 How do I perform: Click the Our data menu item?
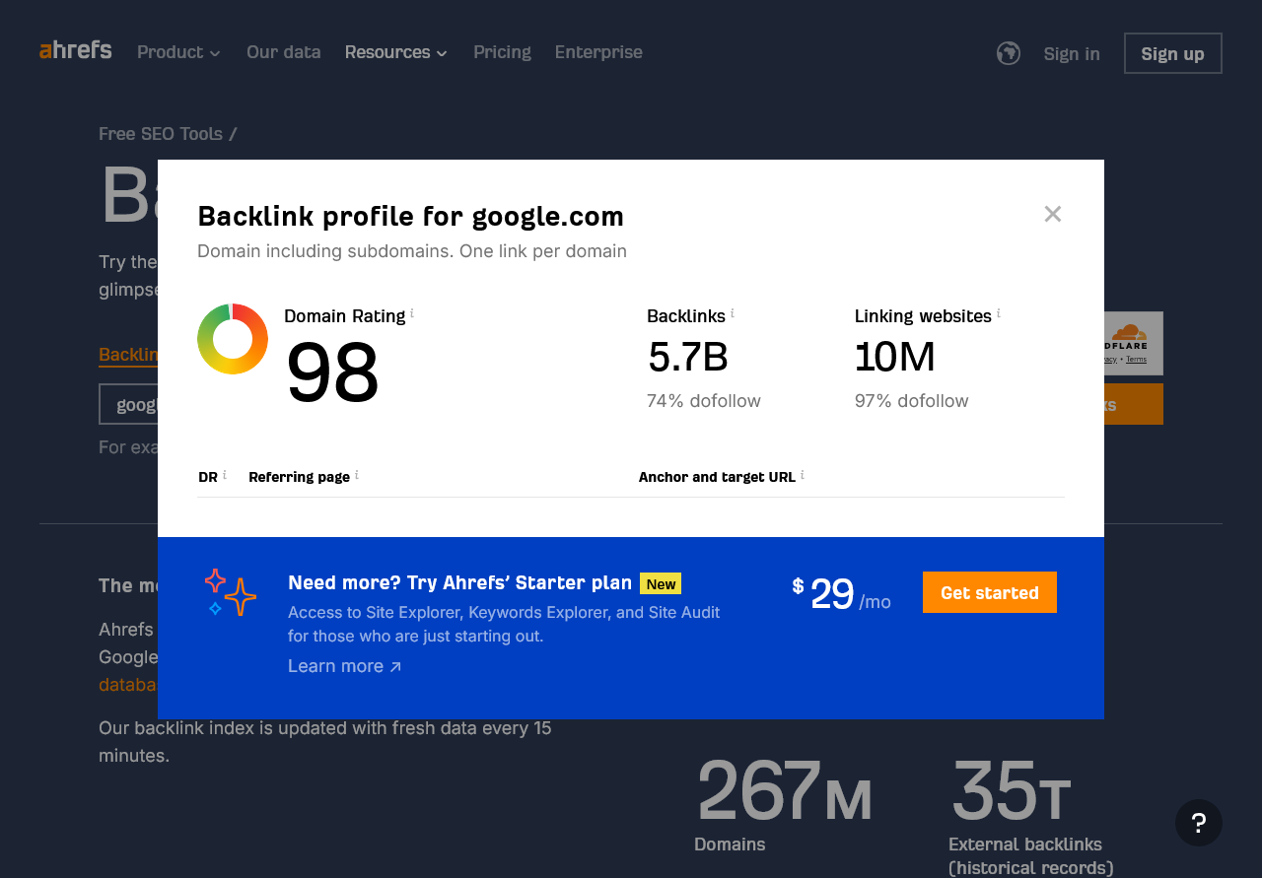click(284, 52)
